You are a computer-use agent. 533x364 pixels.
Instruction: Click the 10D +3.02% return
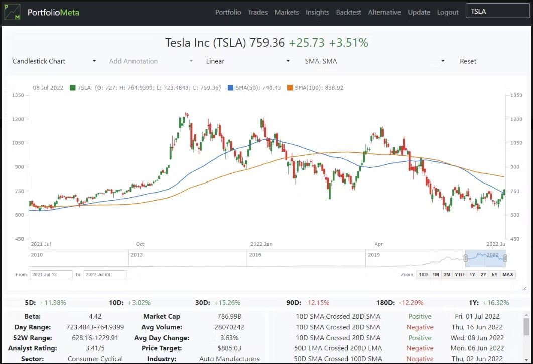pyautogui.click(x=130, y=302)
